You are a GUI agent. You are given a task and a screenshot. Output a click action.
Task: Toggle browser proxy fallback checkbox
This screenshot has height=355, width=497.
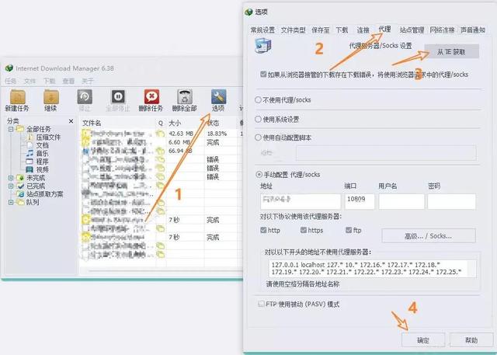pos(263,75)
